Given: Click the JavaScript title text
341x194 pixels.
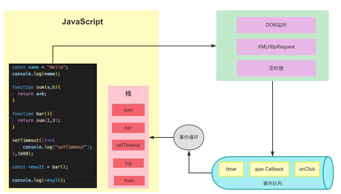Looking at the screenshot, I should 82,22.
